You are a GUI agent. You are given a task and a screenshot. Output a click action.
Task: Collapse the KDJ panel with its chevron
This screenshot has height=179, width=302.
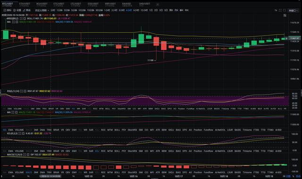pyautogui.click(x=4, y=133)
